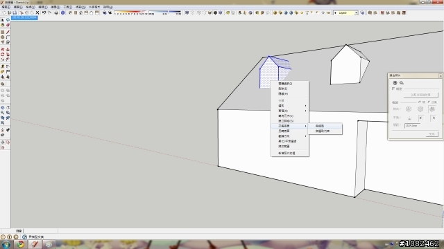Click the Redo arrow in top toolbar
Image resolution: width=444 pixels, height=249 pixels.
49,12
